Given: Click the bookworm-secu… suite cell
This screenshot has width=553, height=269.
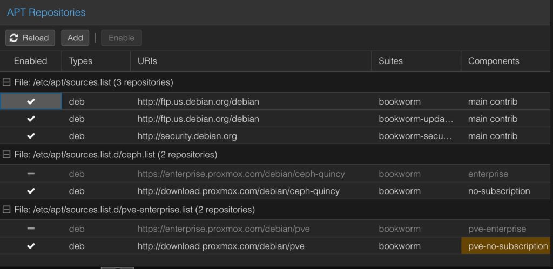Looking at the screenshot, I should [x=415, y=136].
